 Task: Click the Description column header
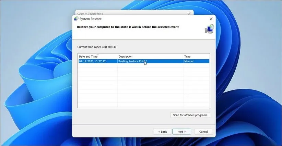[150, 57]
